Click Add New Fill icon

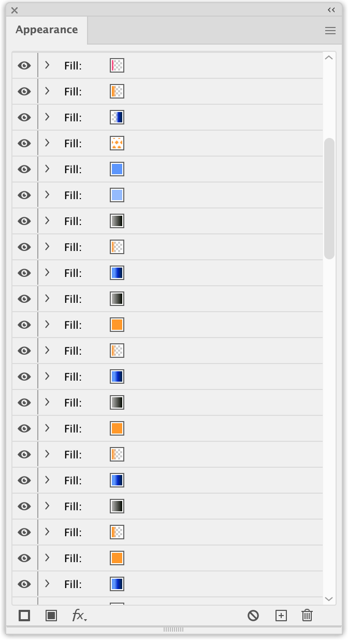click(51, 616)
